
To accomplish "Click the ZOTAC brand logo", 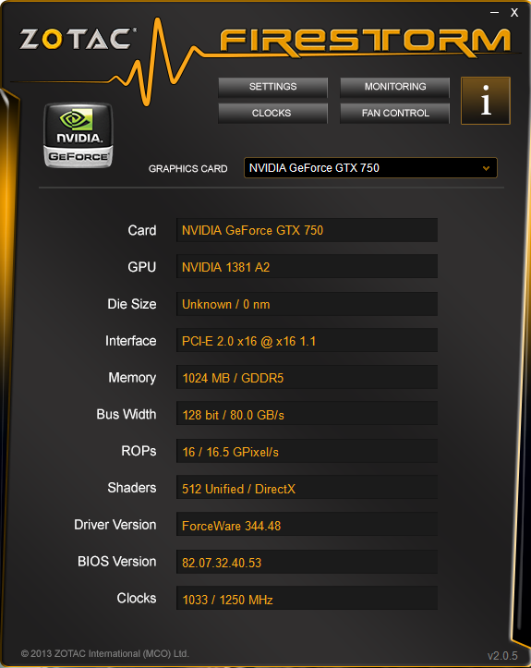I will 78,39.
